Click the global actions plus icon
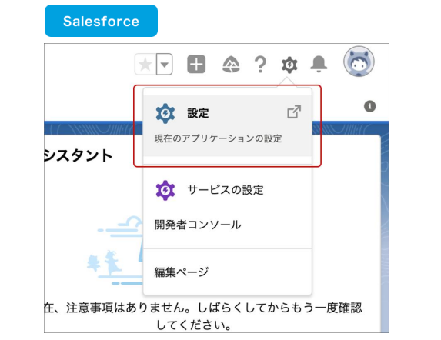Screen dimensions: 441x340 click(196, 64)
